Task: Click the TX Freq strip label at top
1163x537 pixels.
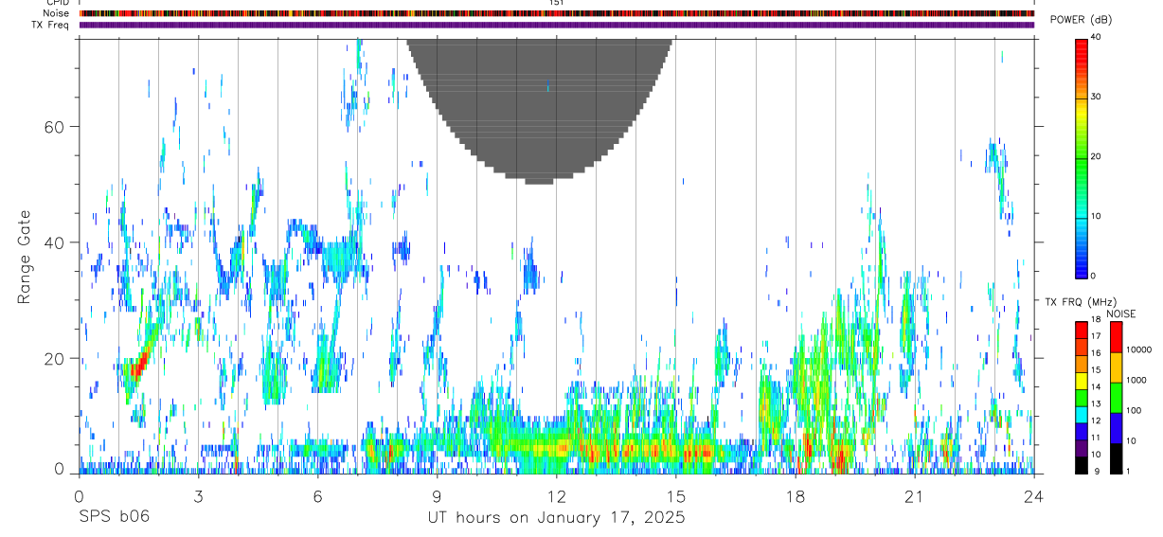Action: point(49,25)
